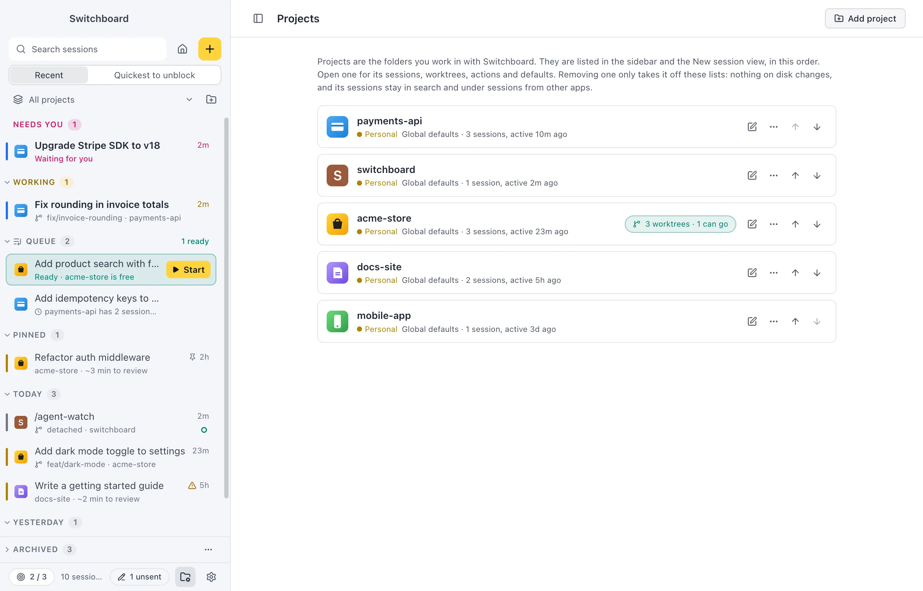Open Fix rounding in invoice totals session

(111, 211)
